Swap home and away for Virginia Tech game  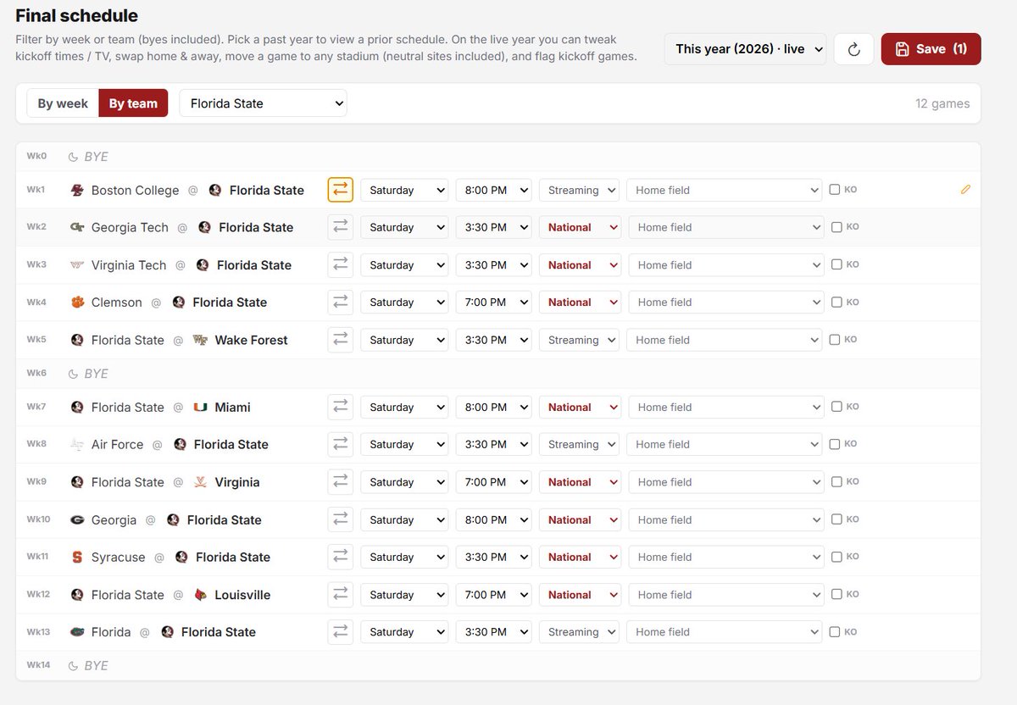pos(341,264)
